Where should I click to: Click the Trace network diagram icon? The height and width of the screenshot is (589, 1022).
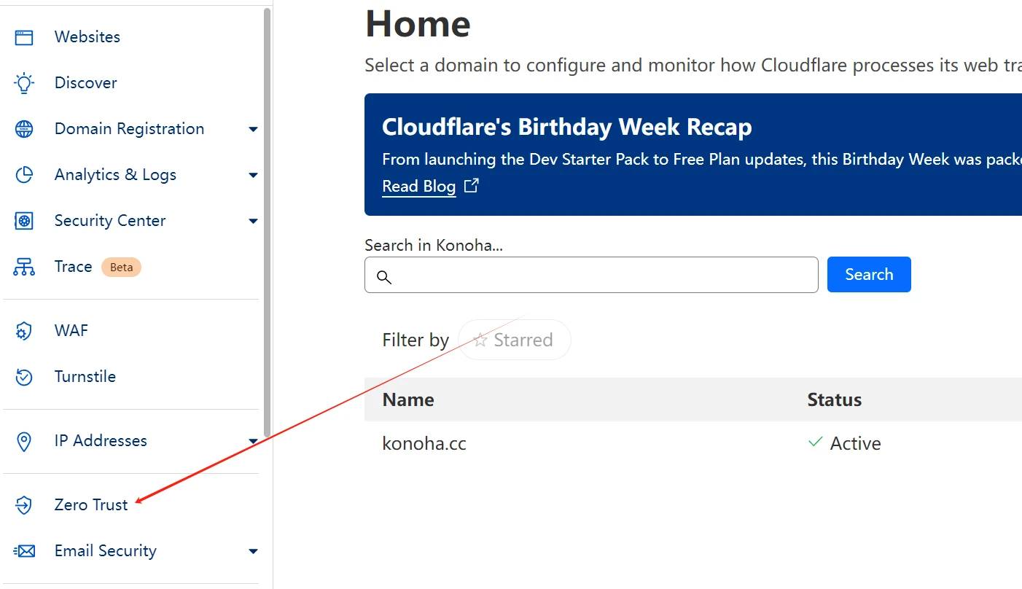pos(24,267)
